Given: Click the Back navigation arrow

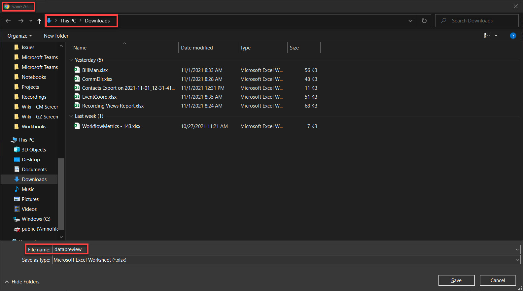Looking at the screenshot, I should tap(8, 21).
